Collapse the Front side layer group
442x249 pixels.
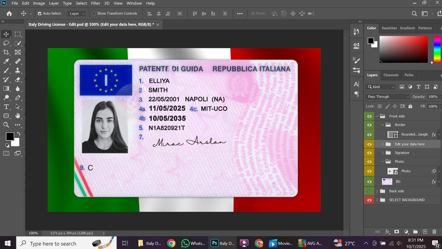coord(377,116)
